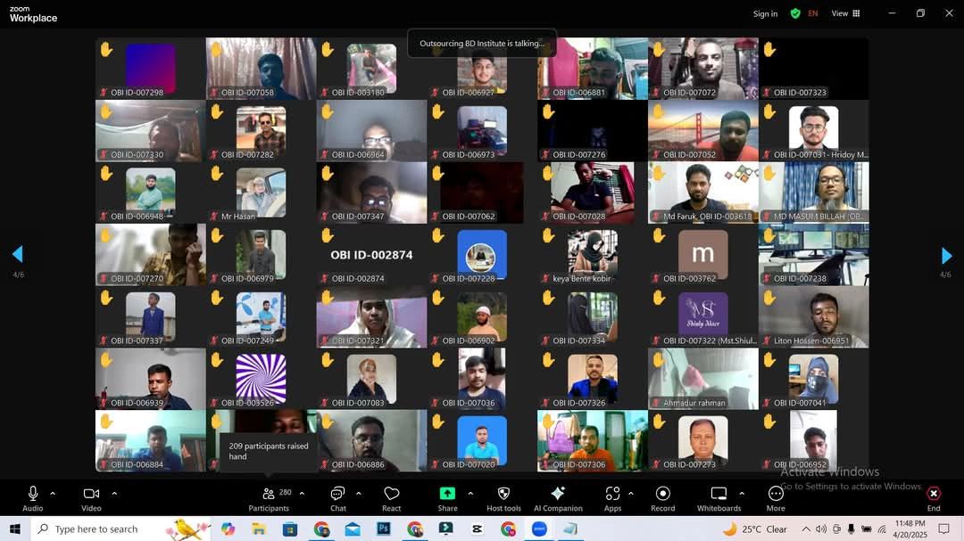The width and height of the screenshot is (964, 541).
Task: Start recording with the Record button
Action: 662,497
